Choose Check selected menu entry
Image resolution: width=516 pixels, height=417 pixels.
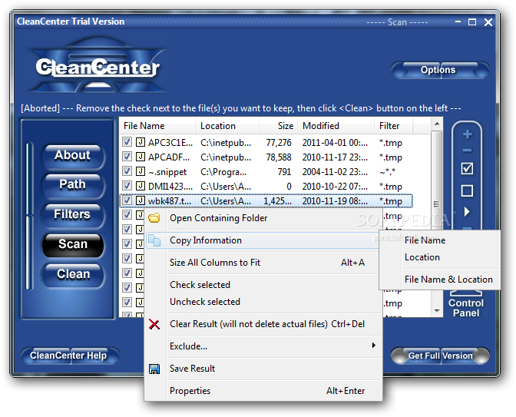pos(263,285)
